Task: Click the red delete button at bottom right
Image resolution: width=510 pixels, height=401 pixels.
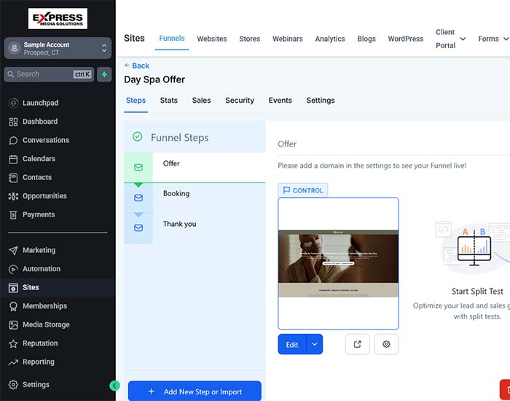Action: click(x=505, y=390)
